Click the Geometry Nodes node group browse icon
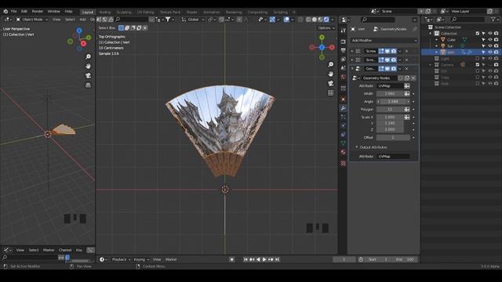This screenshot has width=502, height=282. pos(355,78)
